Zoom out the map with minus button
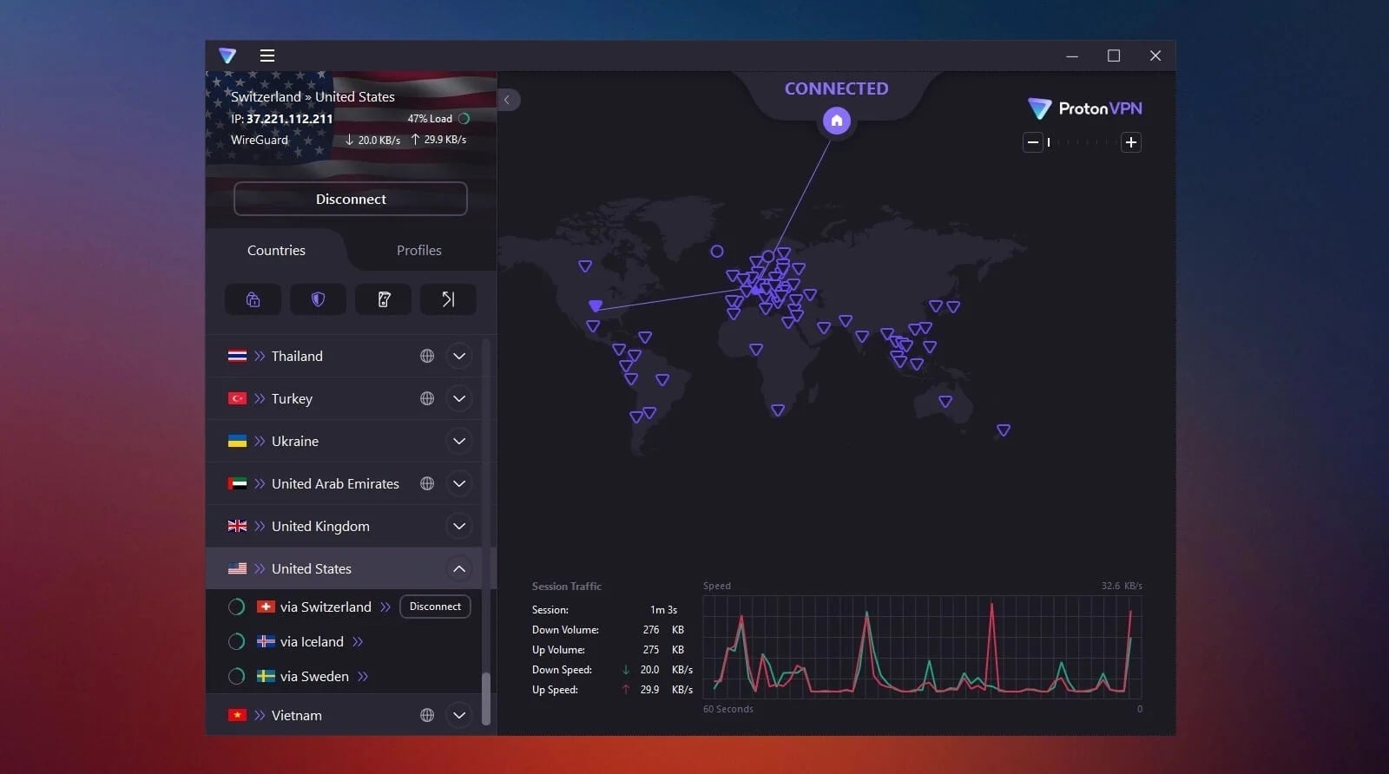This screenshot has height=774, width=1389. click(1032, 142)
